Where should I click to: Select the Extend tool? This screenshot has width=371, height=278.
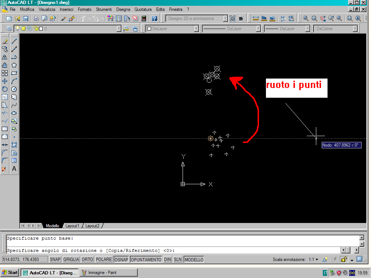pos(5,121)
